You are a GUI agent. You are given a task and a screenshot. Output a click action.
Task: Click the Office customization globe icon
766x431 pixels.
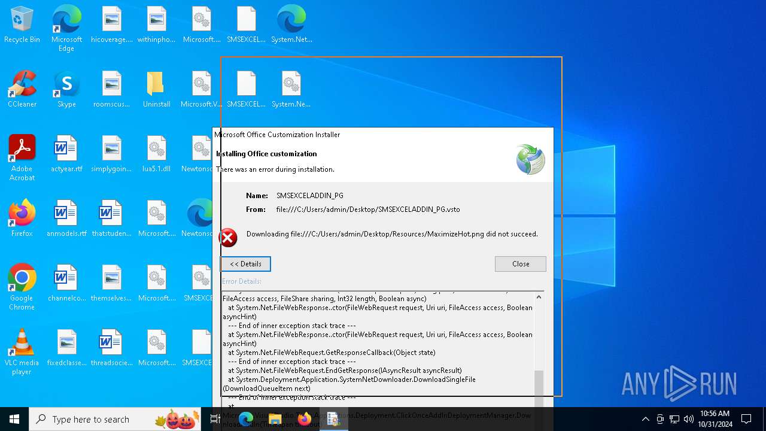pyautogui.click(x=531, y=159)
